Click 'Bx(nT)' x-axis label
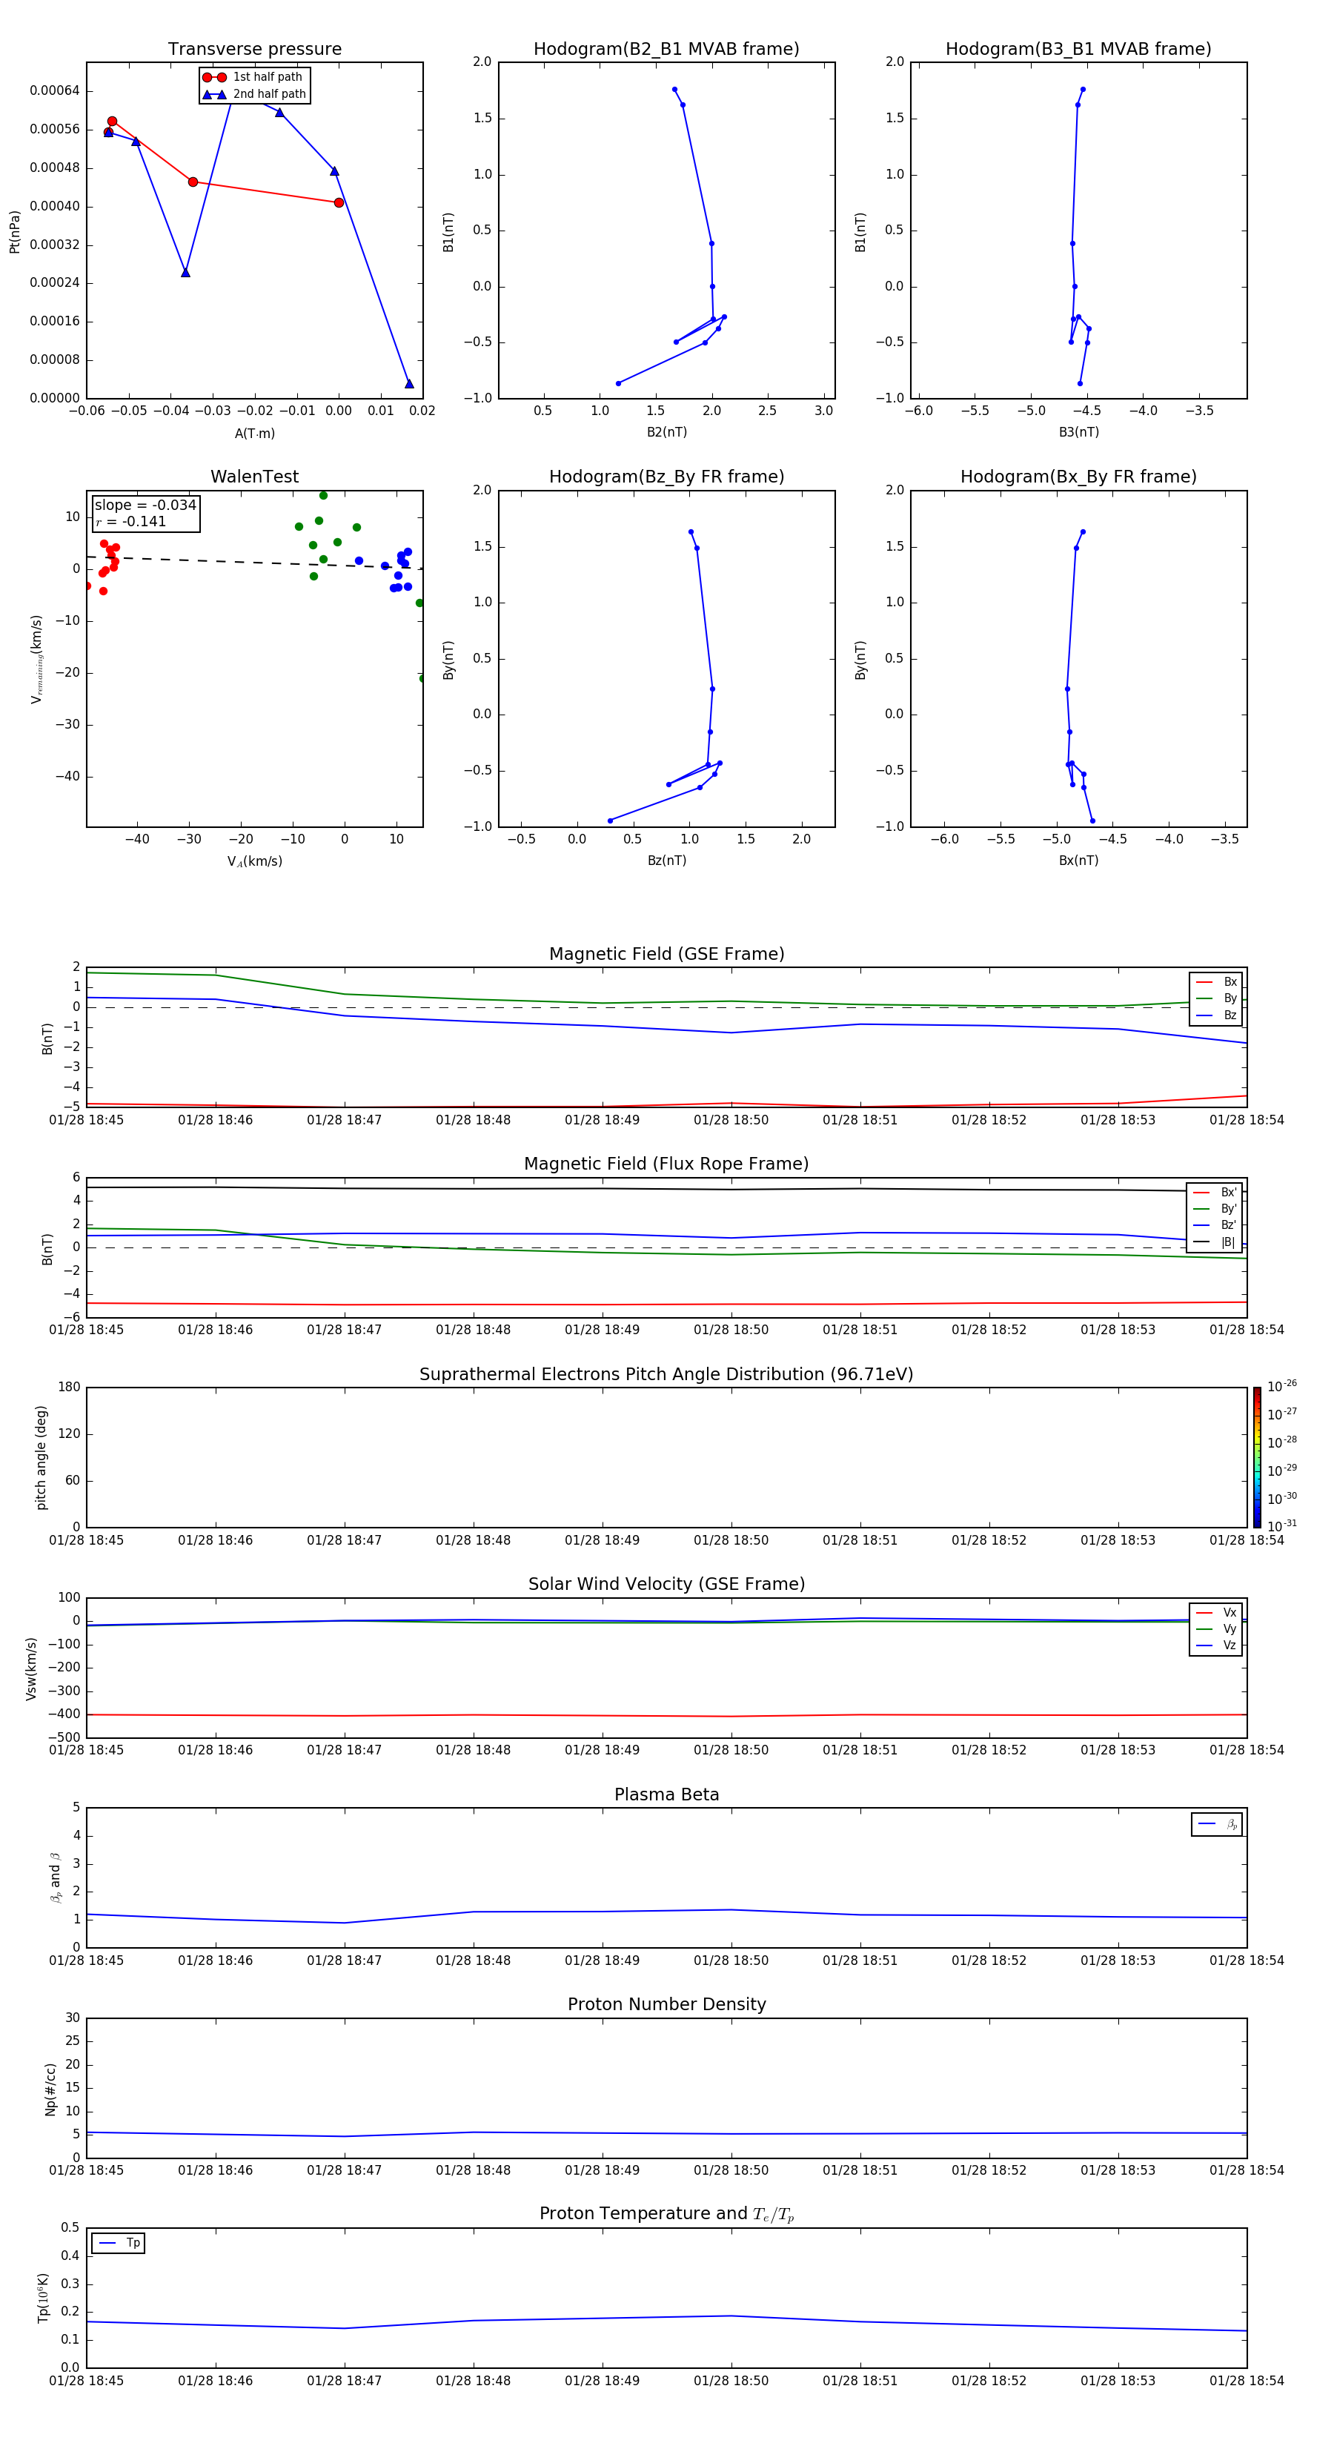This screenshot has width=1334, height=2446. tap(1078, 861)
